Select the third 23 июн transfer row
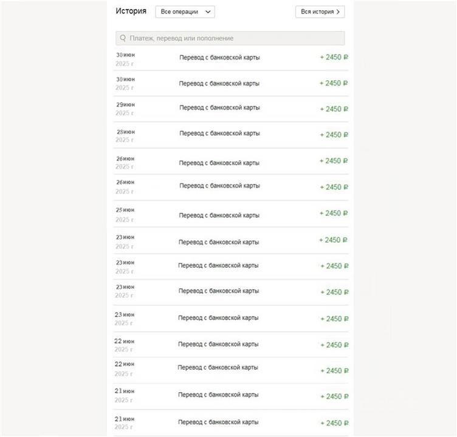457x437 pixels. tap(219, 291)
